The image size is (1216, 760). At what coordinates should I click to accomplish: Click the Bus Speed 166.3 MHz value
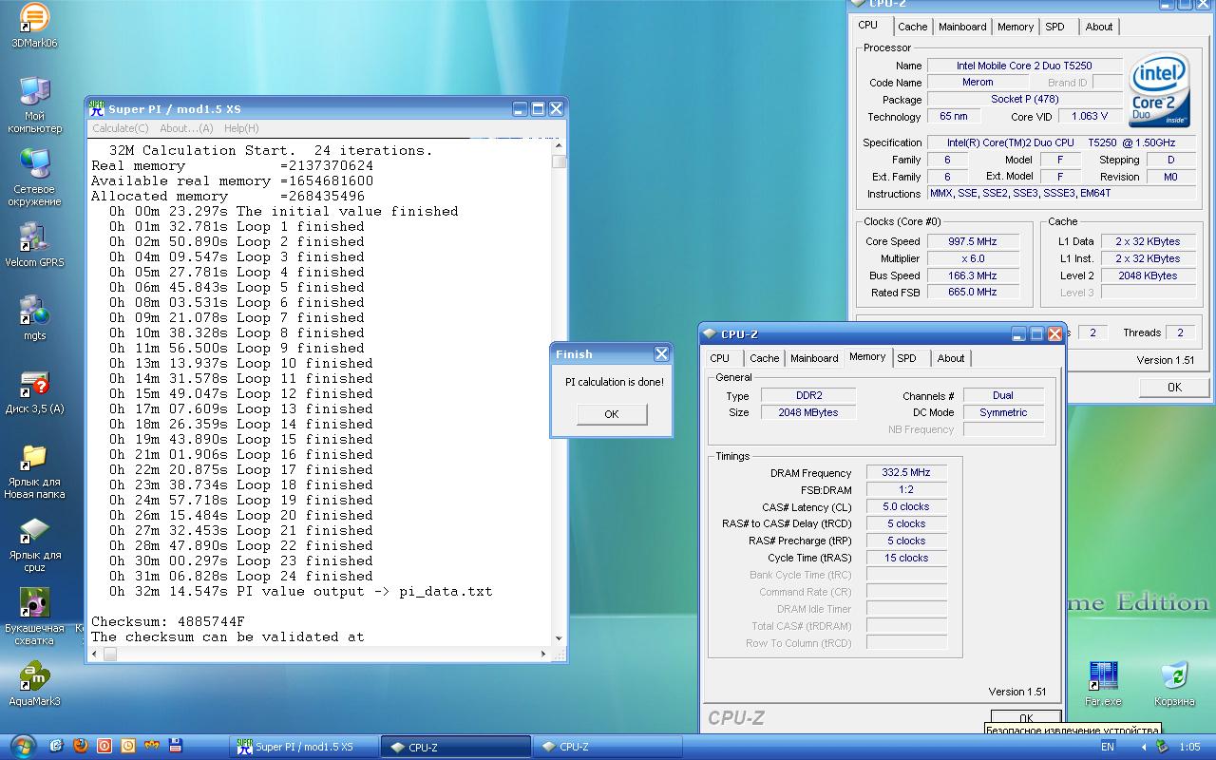click(x=973, y=275)
